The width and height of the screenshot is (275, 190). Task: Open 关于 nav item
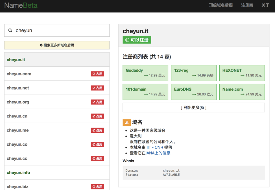[265, 5]
